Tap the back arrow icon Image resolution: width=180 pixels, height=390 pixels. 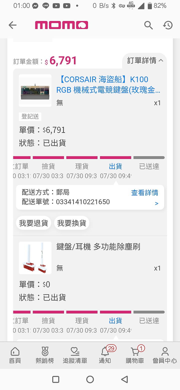(x=12, y=25)
